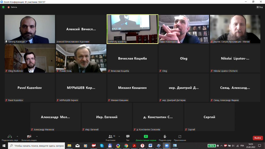Turn on video with camera button
This screenshot has width=265, height=149.
pyautogui.click(x=29, y=138)
